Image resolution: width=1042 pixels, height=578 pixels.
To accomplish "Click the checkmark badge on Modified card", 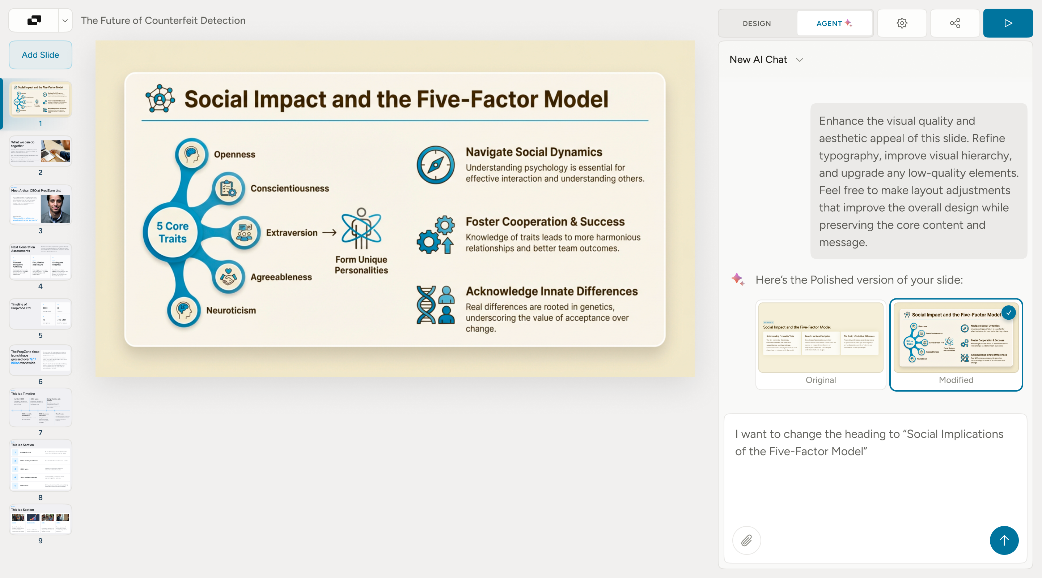I will 1008,312.
